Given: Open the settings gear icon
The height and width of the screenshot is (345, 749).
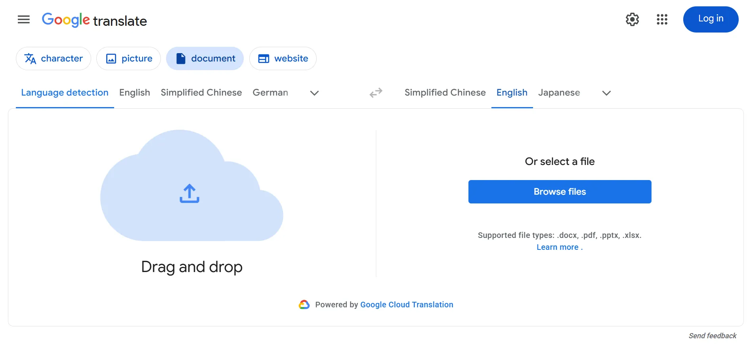Looking at the screenshot, I should (632, 19).
